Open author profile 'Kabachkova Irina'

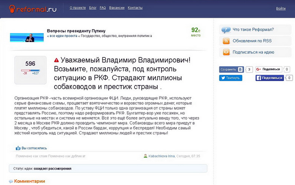point(162,156)
